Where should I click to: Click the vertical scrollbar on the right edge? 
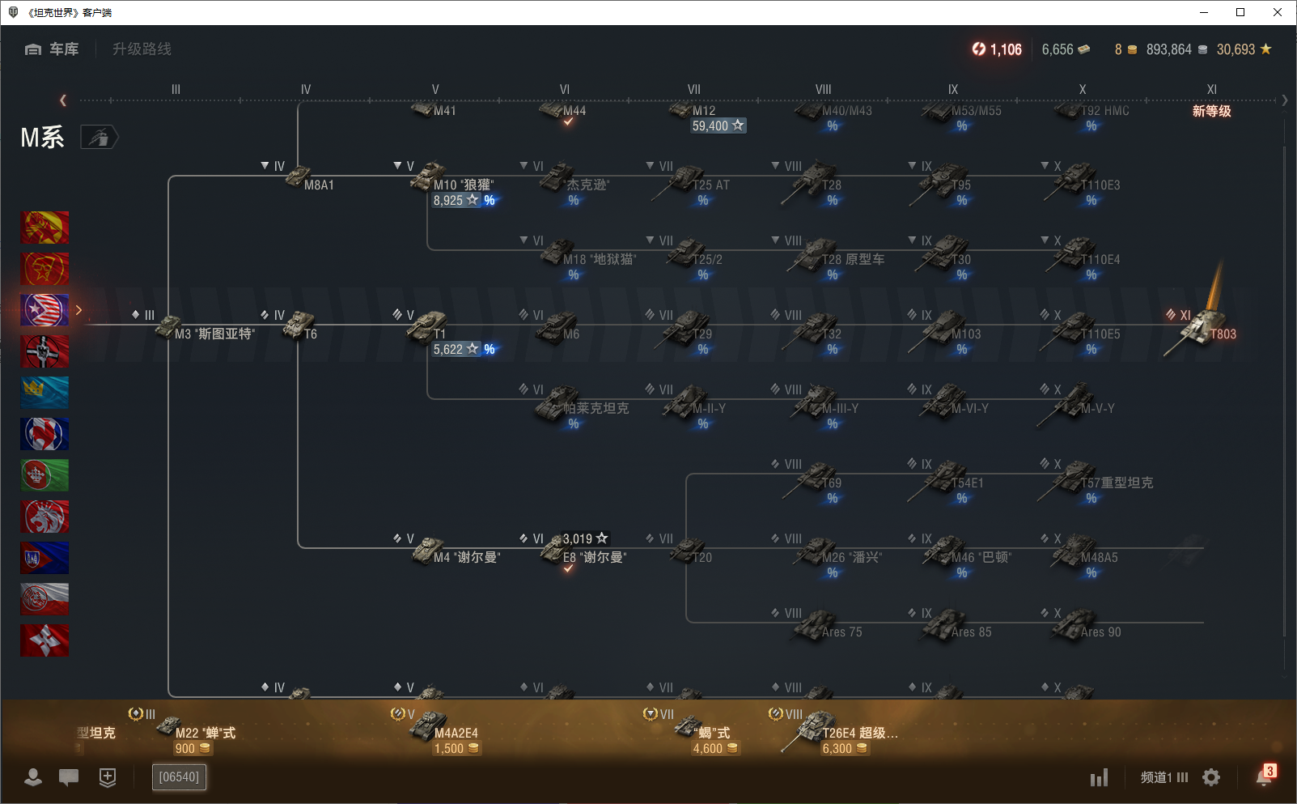point(1284,405)
